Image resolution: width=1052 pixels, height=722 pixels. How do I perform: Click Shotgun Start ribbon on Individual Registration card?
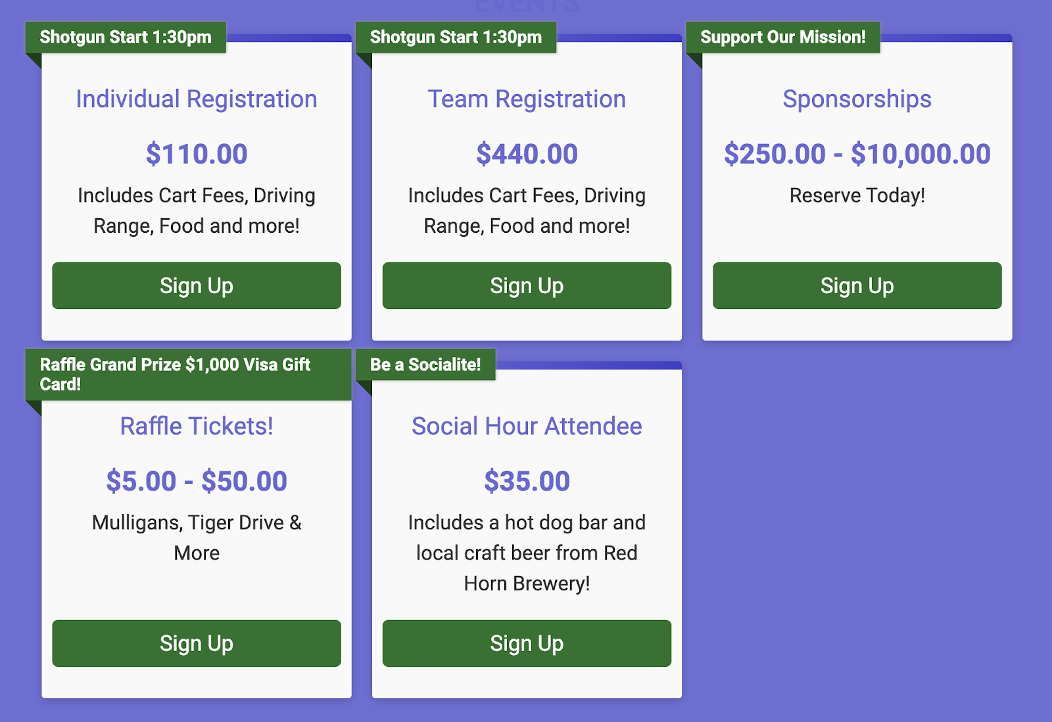coord(126,37)
